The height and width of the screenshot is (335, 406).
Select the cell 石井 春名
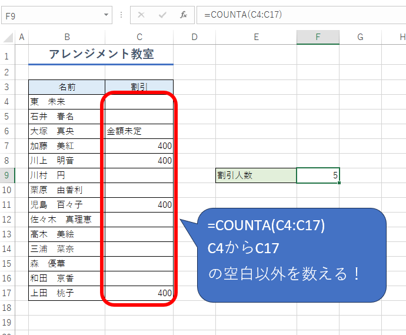67,117
